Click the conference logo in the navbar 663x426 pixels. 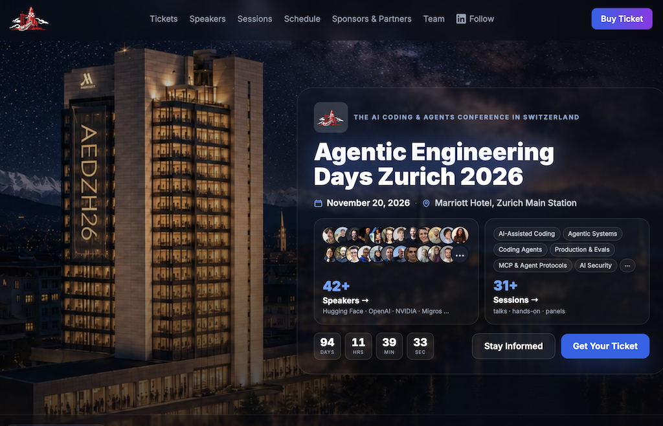pyautogui.click(x=28, y=19)
